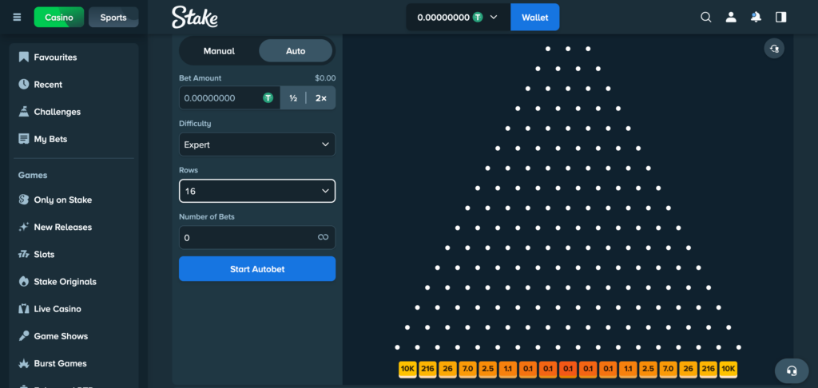818x388 pixels.
Task: Click the Rows label
Action: [189, 170]
